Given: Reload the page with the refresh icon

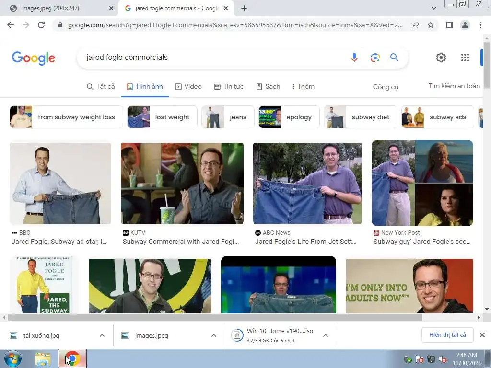Looking at the screenshot, I should pos(41,25).
